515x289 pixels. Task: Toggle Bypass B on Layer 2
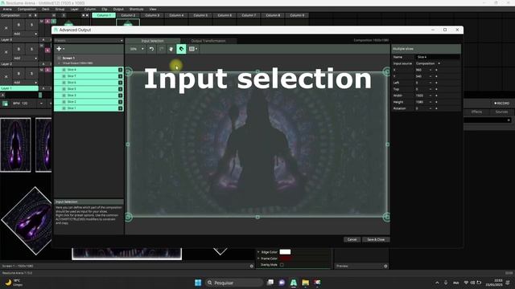click(19, 49)
